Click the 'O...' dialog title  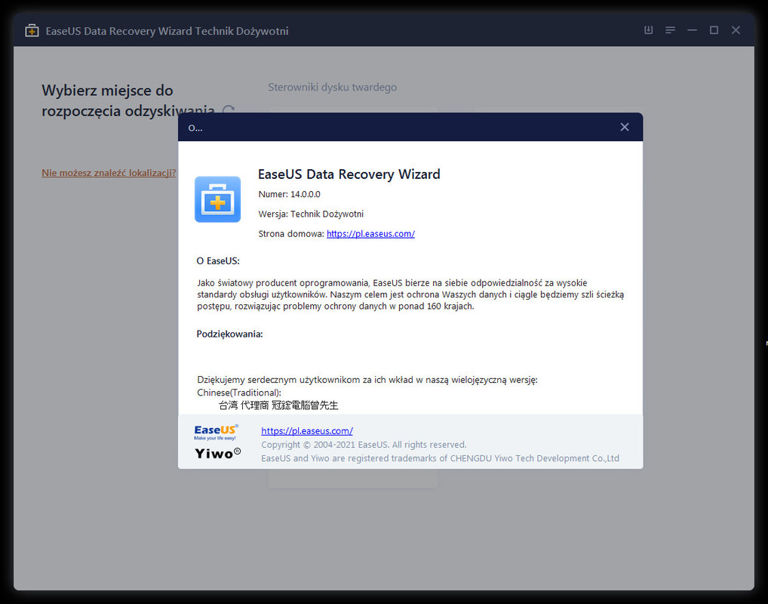[x=195, y=128]
